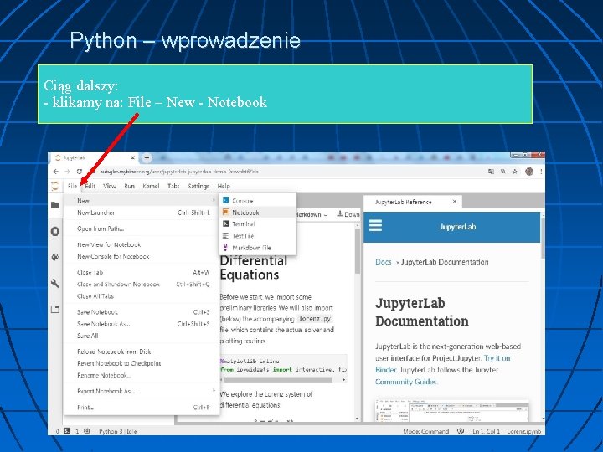The height and width of the screenshot is (452, 603).
Task: Click the Download button in notebook toolbar
Action: coord(348,214)
